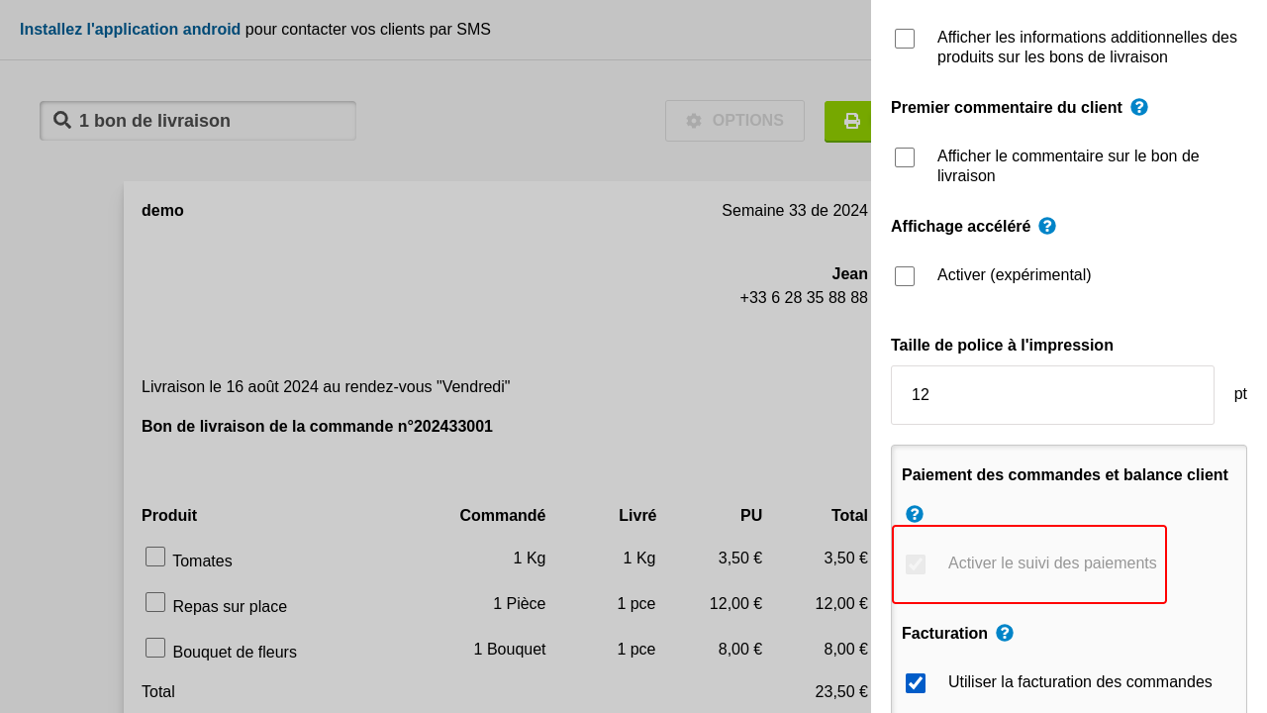Image resolution: width=1267 pixels, height=713 pixels.
Task: Click the green print button
Action: 849,121
